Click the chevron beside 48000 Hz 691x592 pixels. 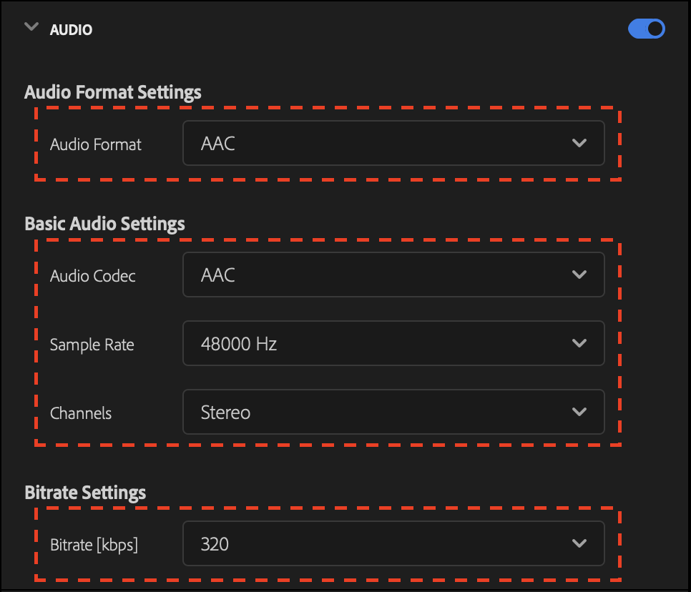pyautogui.click(x=579, y=343)
